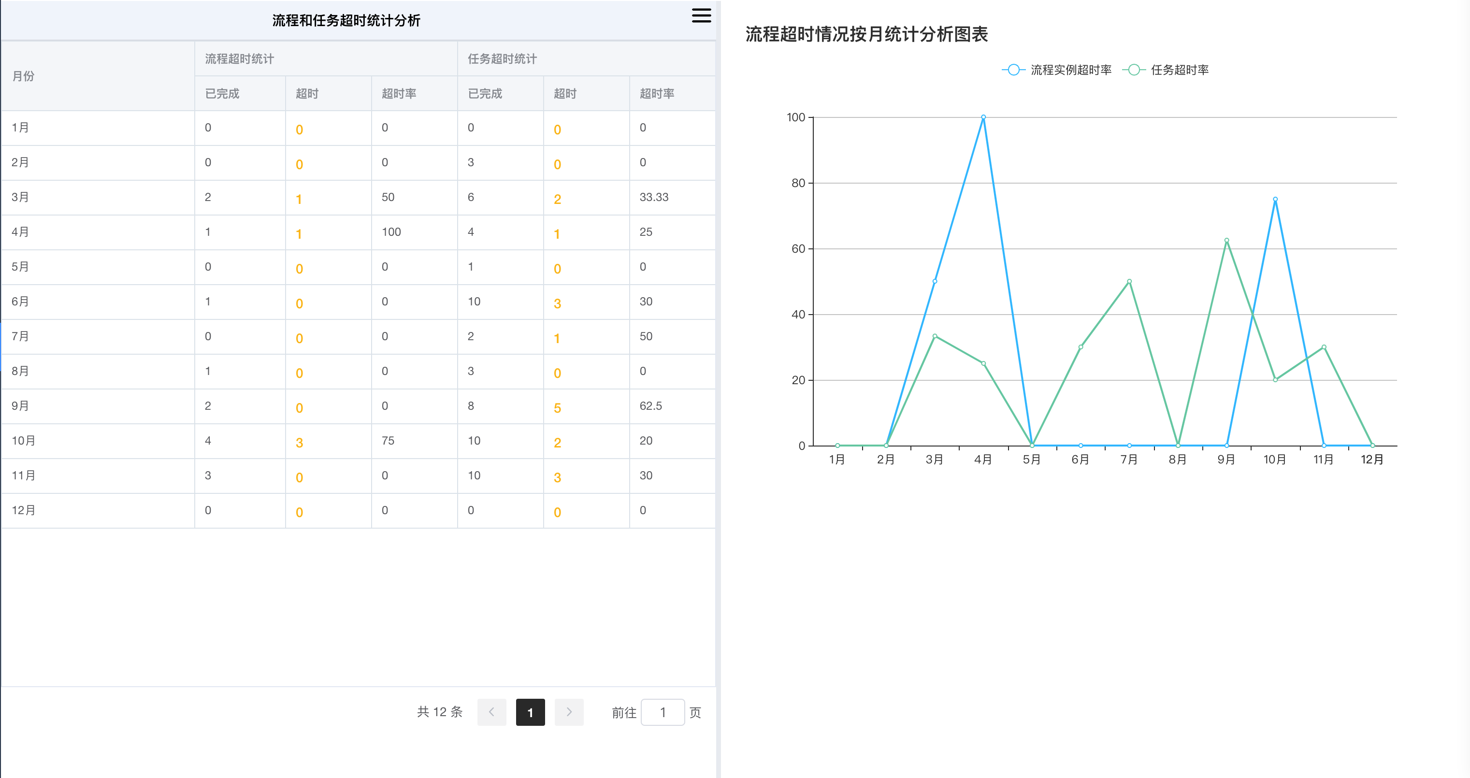The height and width of the screenshot is (778, 1470).
Task: Click table title 流程和任务超时统计分析
Action: [346, 21]
